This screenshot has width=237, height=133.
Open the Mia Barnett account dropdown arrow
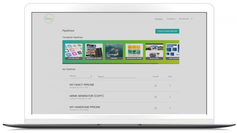[x=192, y=19]
